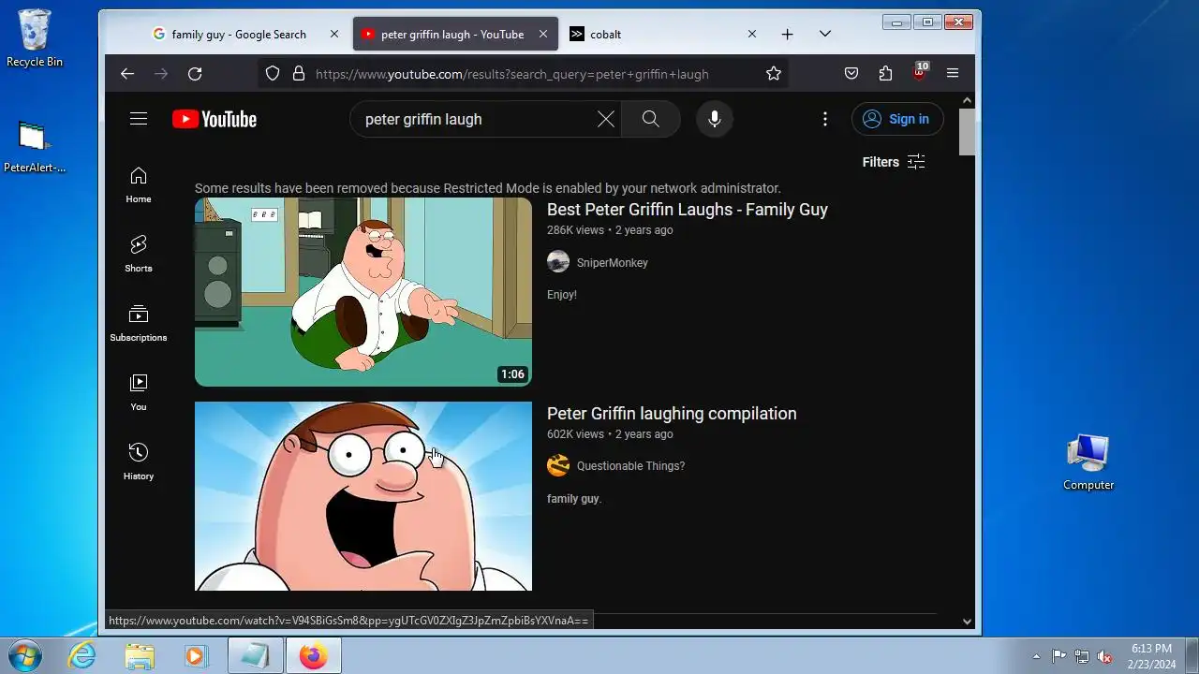Click the muted volume tray icon
The image size is (1199, 674).
(1105, 656)
